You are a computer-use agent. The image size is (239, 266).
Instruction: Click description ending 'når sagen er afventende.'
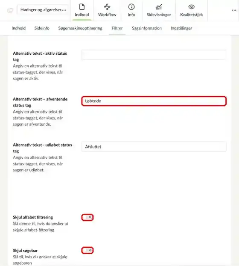[38, 118]
